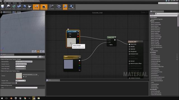The height and width of the screenshot is (100, 179).
Task: Toggle the Live Nodes toolbar button
Action: [x=51, y=7]
